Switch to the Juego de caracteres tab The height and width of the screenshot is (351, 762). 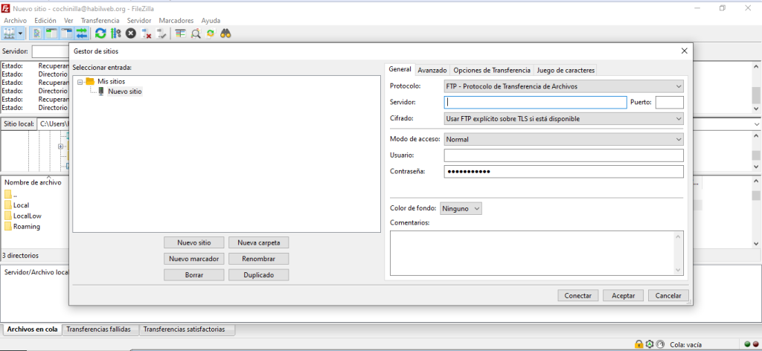566,71
